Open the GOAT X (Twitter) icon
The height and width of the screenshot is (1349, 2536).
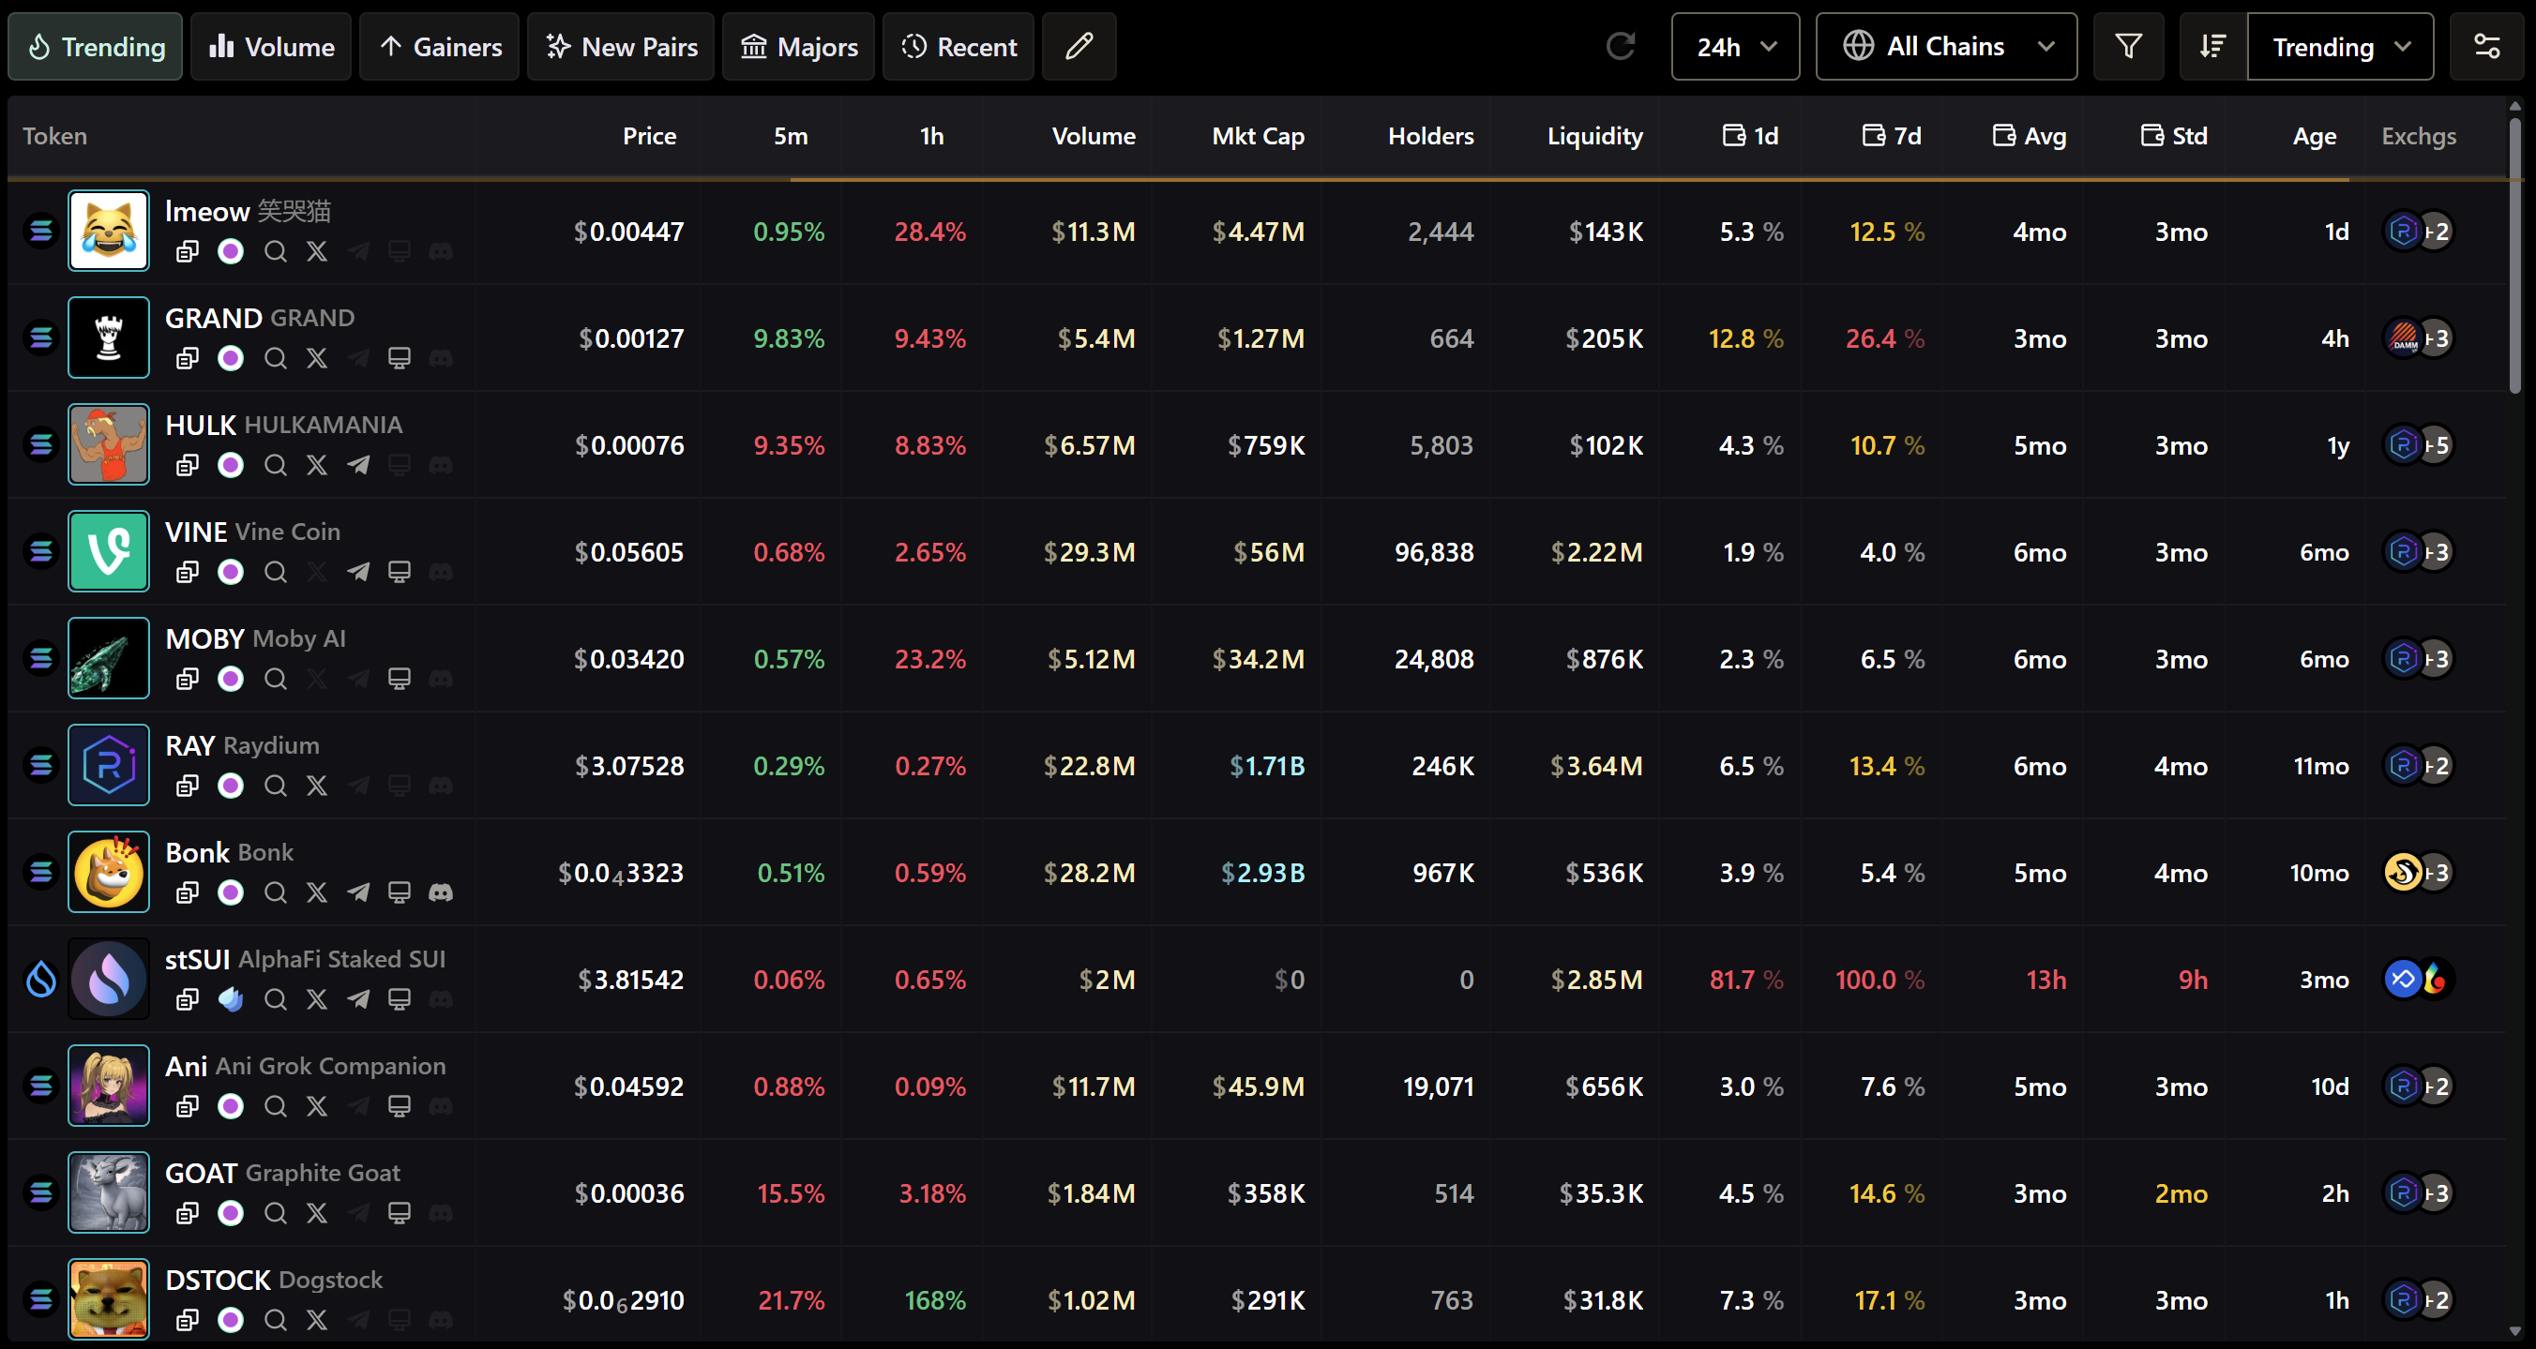[316, 1213]
